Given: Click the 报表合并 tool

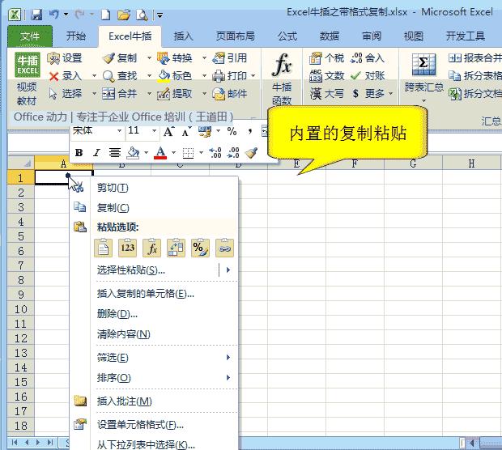Looking at the screenshot, I should point(474,58).
